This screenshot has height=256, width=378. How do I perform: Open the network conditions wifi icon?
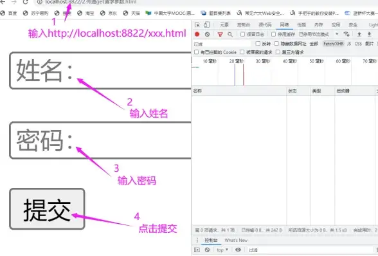pyautogui.click(x=346, y=34)
